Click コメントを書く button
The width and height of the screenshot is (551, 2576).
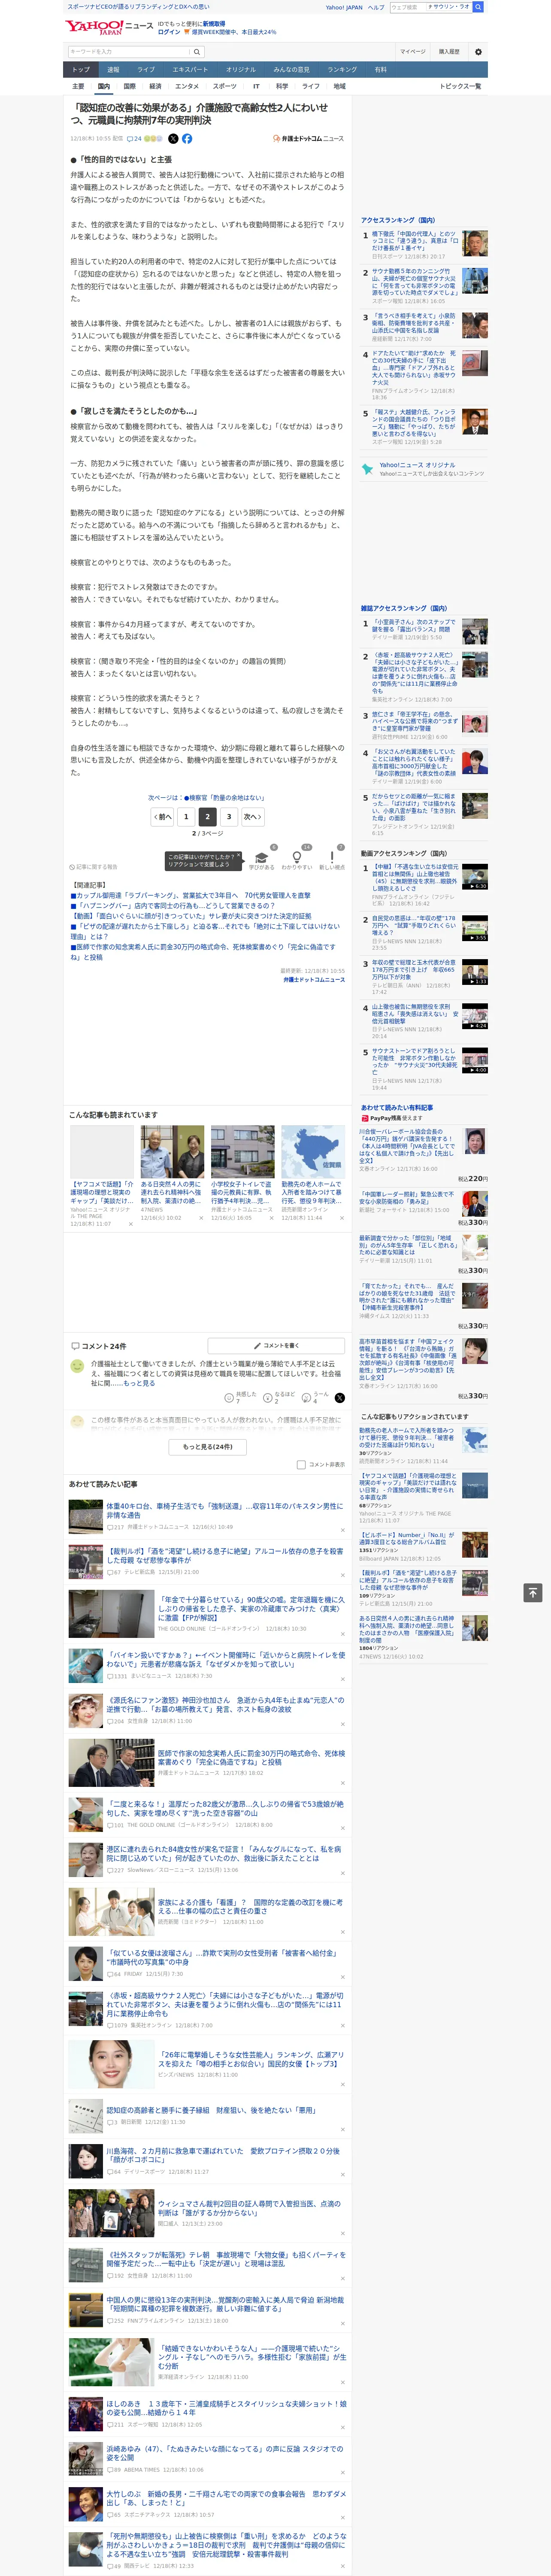(x=276, y=1345)
